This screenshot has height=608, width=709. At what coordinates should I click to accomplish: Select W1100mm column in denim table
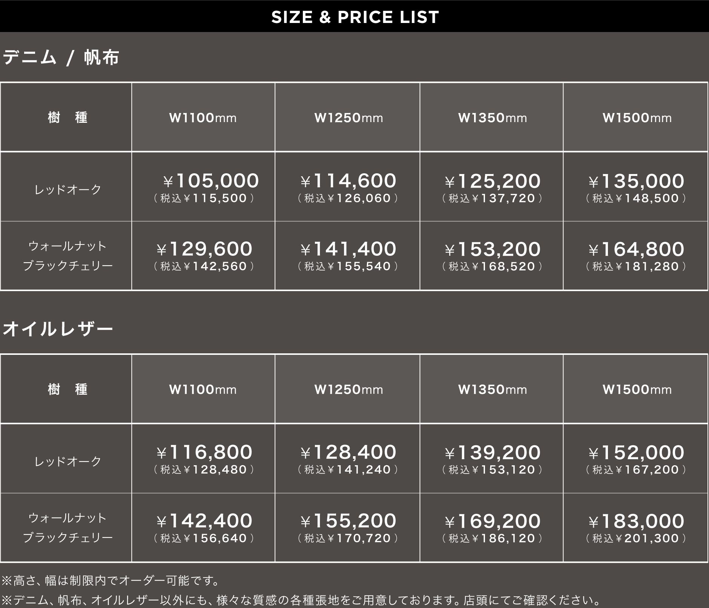203,118
